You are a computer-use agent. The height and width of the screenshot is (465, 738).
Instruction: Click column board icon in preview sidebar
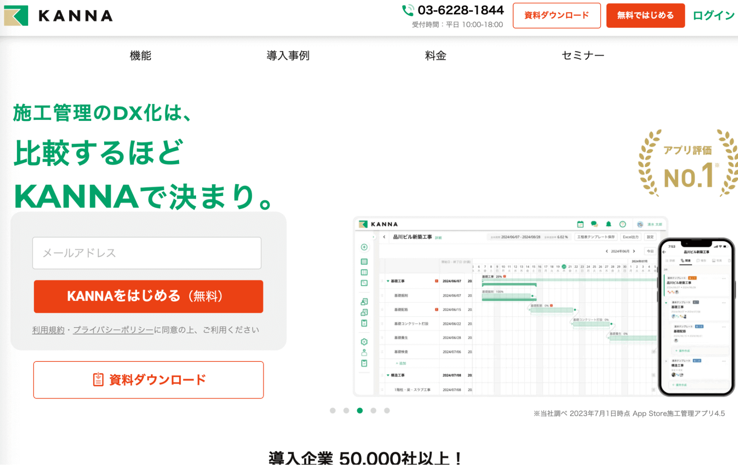pos(364,273)
